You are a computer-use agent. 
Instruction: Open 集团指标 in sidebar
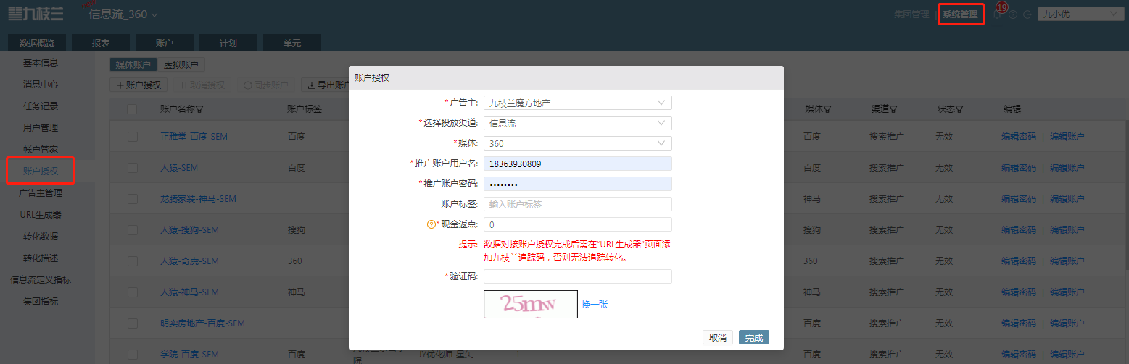41,301
